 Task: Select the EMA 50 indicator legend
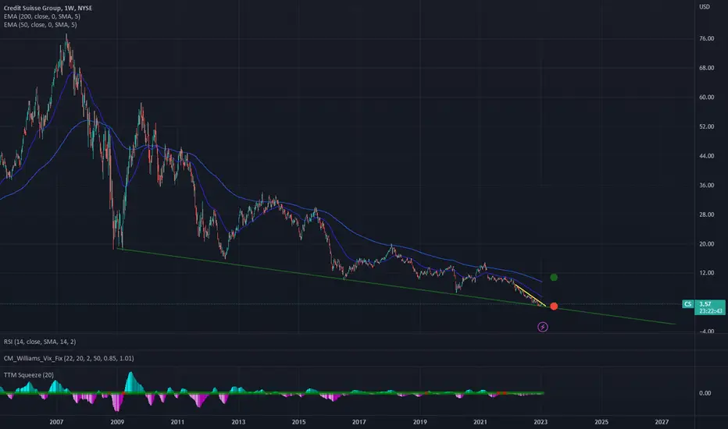(41, 25)
